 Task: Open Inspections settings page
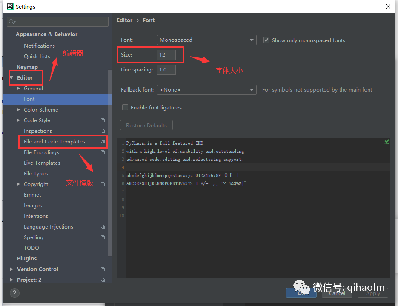tap(38, 131)
